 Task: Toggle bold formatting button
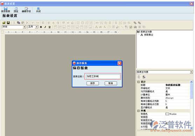(41, 27)
